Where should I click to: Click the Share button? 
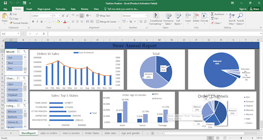[254, 9]
